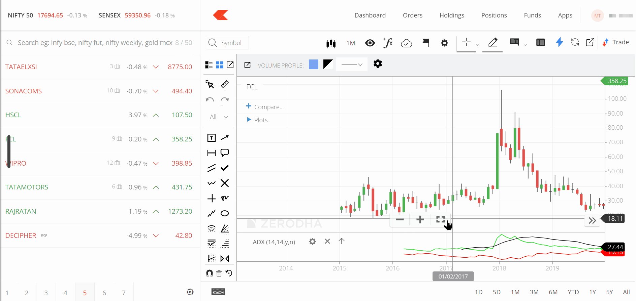Choose the Fibonacci arc tool

(212, 229)
